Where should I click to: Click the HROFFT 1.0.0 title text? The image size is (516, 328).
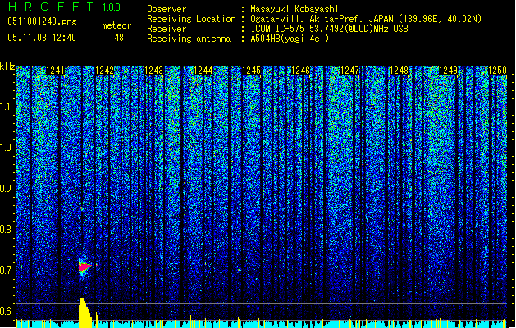[x=65, y=7]
